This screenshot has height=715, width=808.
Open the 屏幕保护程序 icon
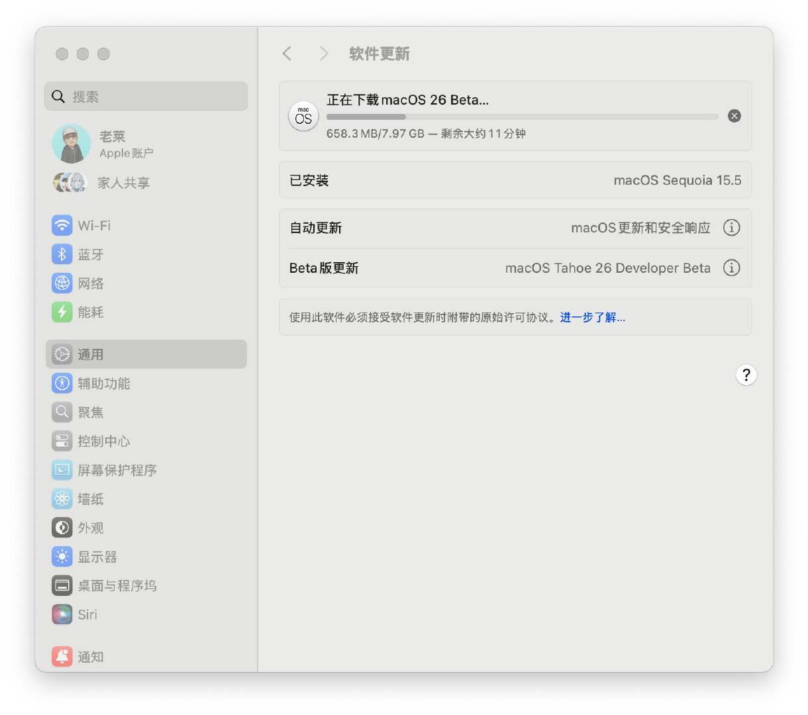[x=62, y=470]
